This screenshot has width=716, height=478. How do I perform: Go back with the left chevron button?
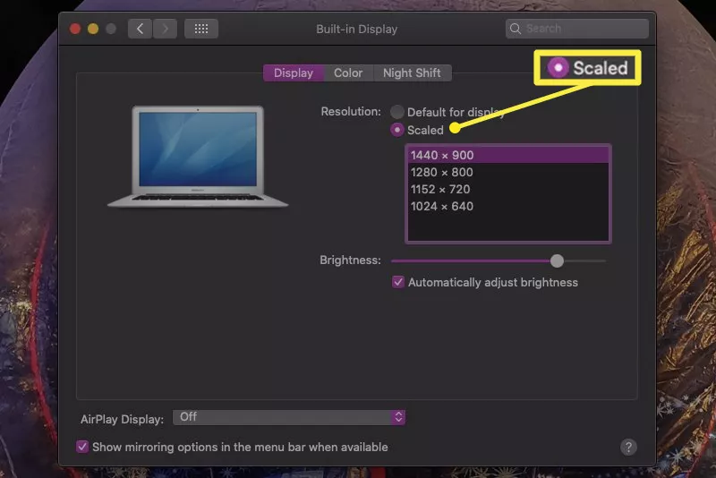pos(140,30)
